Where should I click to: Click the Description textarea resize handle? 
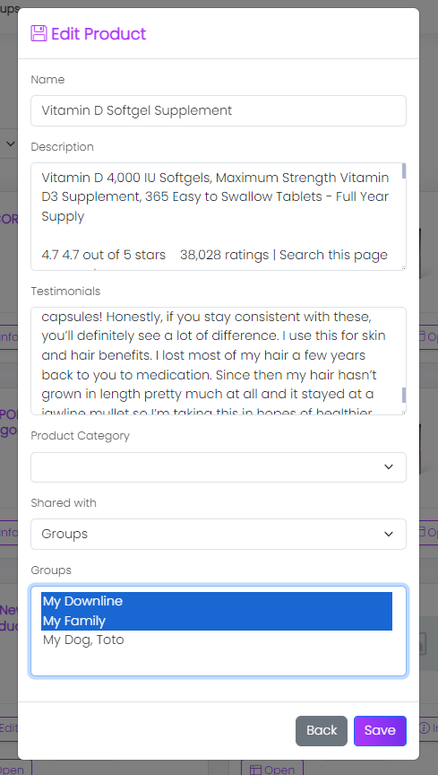404,268
